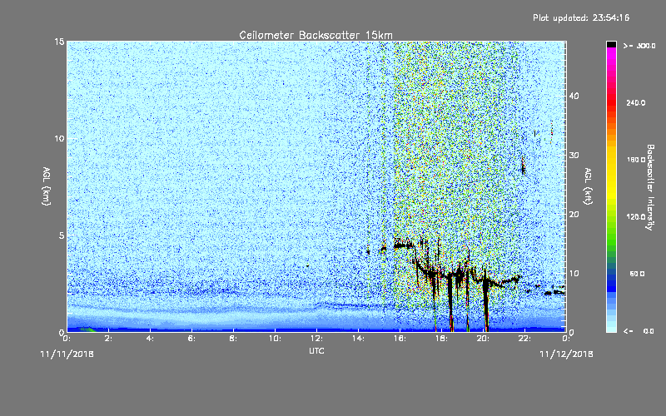Click the '6:' hour tick label

191,339
